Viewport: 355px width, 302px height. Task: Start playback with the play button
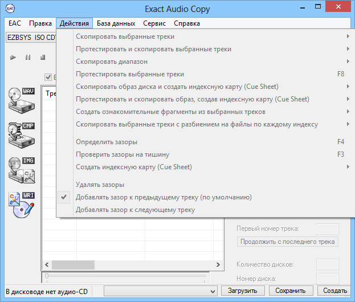[13, 58]
